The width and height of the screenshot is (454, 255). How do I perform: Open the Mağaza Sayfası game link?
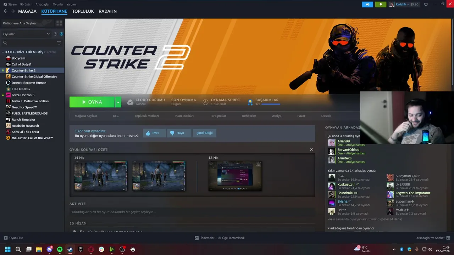[85, 116]
